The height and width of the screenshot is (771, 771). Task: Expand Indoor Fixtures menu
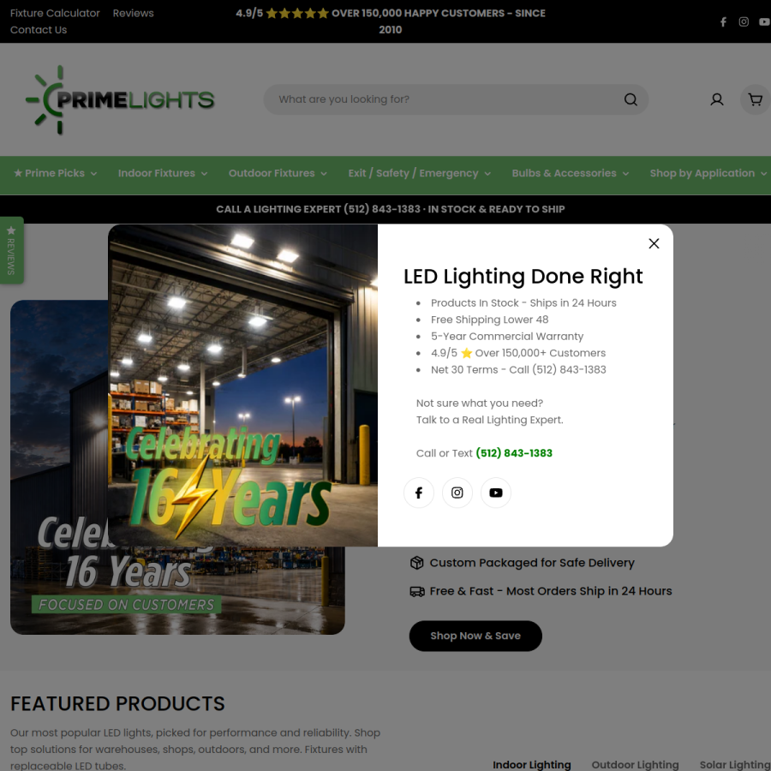point(162,173)
